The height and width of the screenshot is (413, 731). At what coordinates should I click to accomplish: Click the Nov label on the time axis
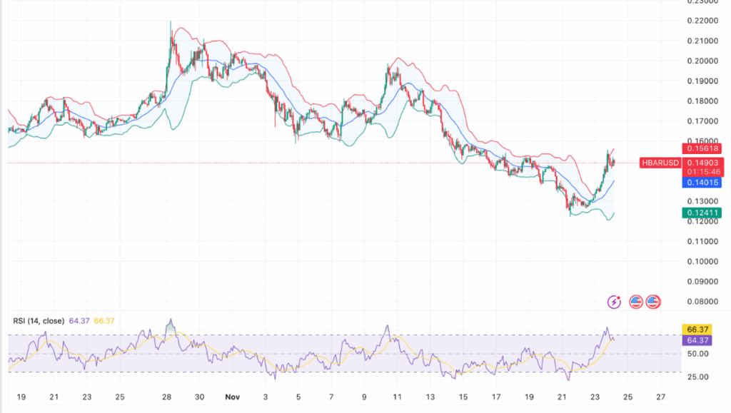(x=232, y=395)
